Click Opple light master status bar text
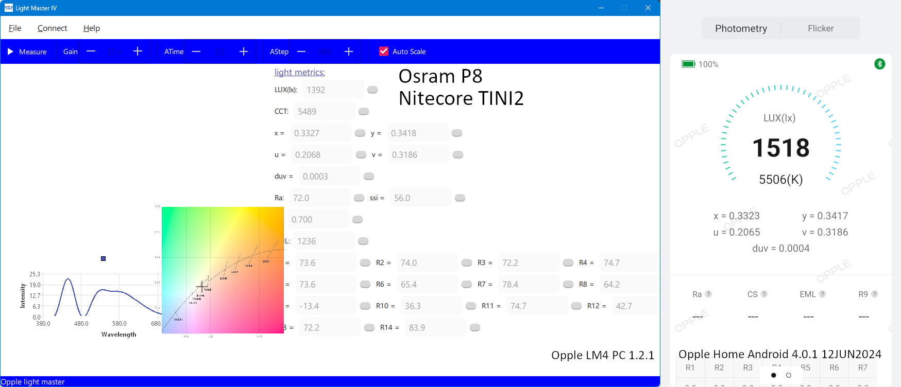The height and width of the screenshot is (387, 901). coord(32,382)
